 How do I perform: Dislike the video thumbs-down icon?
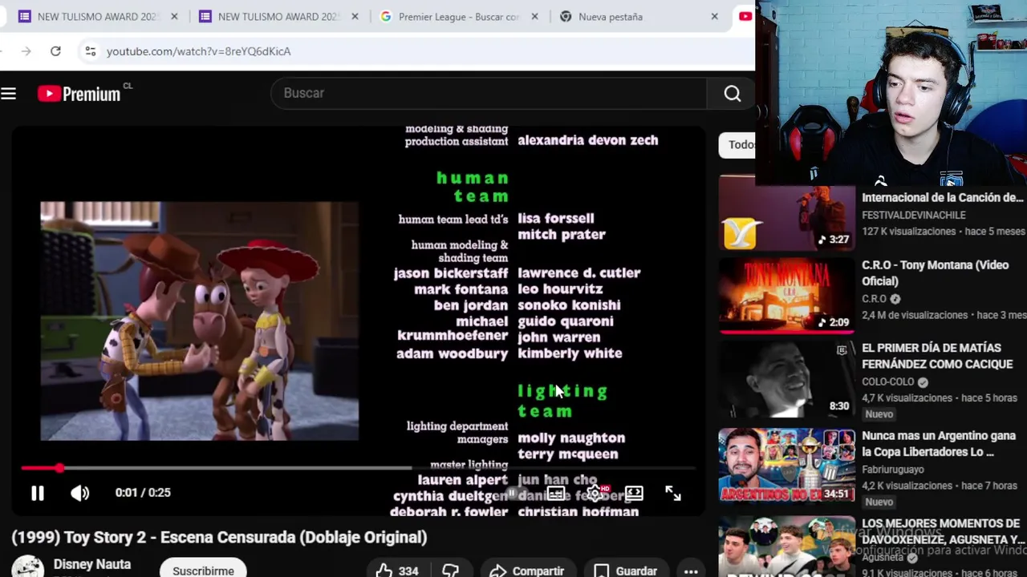pyautogui.click(x=450, y=571)
